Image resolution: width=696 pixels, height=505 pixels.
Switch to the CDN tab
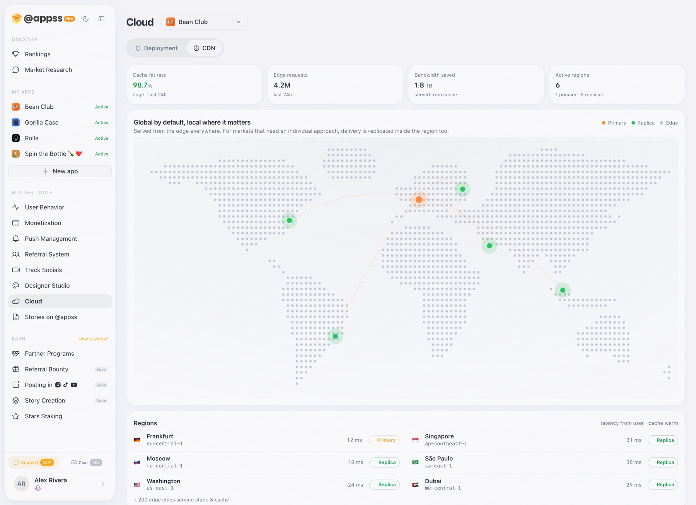[204, 48]
